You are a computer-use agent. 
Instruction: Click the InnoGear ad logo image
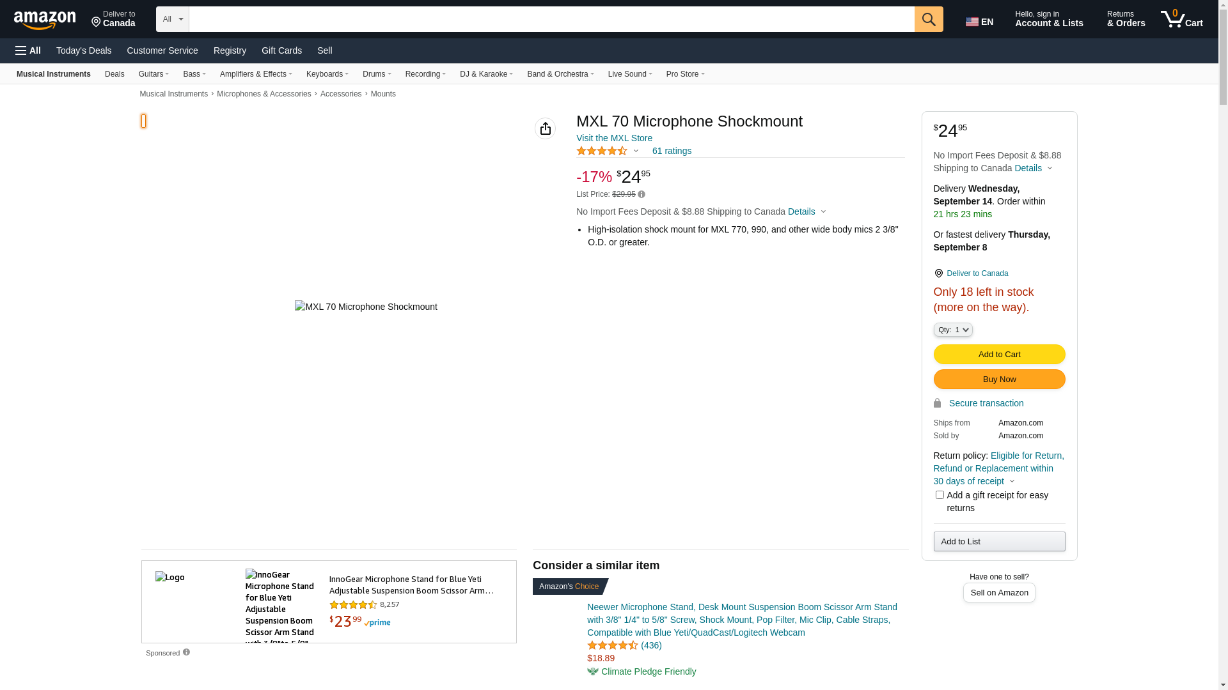coord(170,578)
